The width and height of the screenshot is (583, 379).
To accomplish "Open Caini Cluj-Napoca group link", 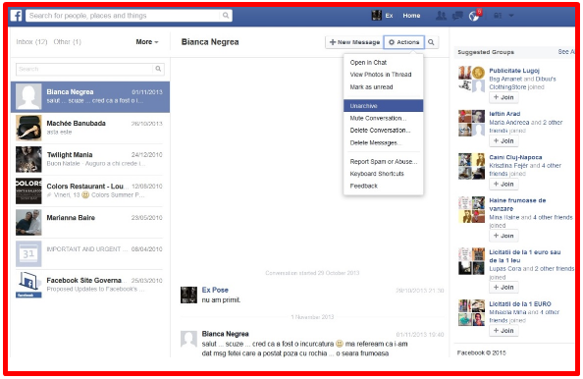I will point(515,157).
